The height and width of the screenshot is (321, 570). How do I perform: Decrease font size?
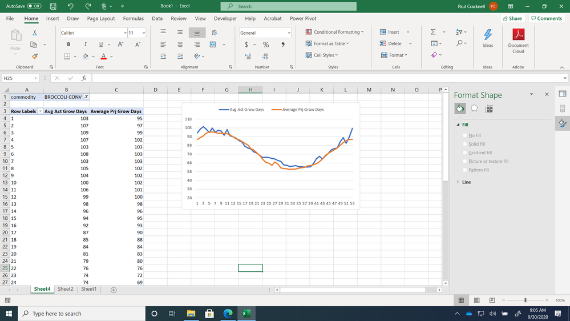138,45
